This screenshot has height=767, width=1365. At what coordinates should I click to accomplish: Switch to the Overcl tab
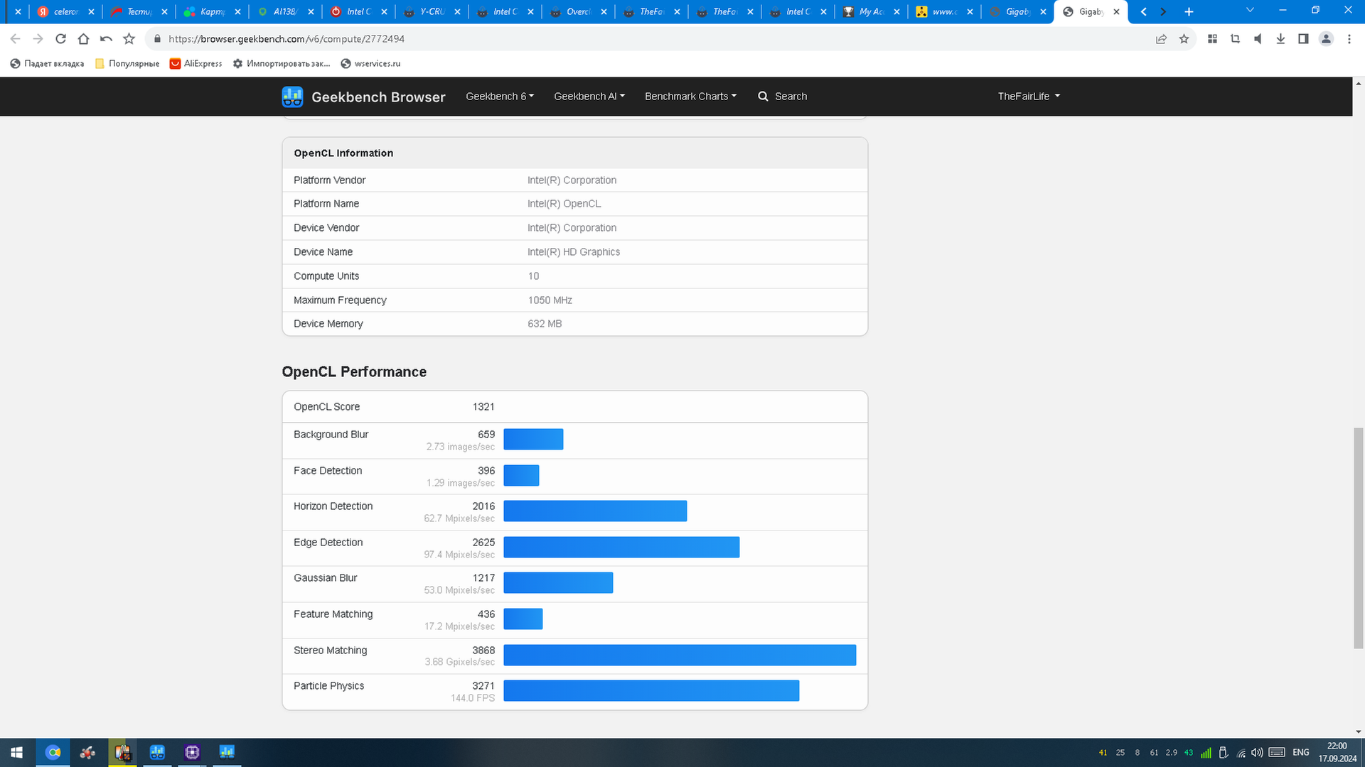[578, 11]
